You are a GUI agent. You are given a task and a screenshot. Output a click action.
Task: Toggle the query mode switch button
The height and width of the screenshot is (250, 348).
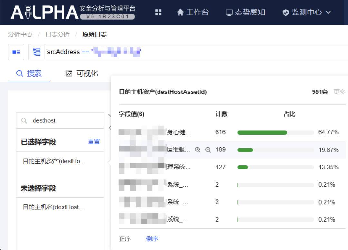click(x=16, y=52)
